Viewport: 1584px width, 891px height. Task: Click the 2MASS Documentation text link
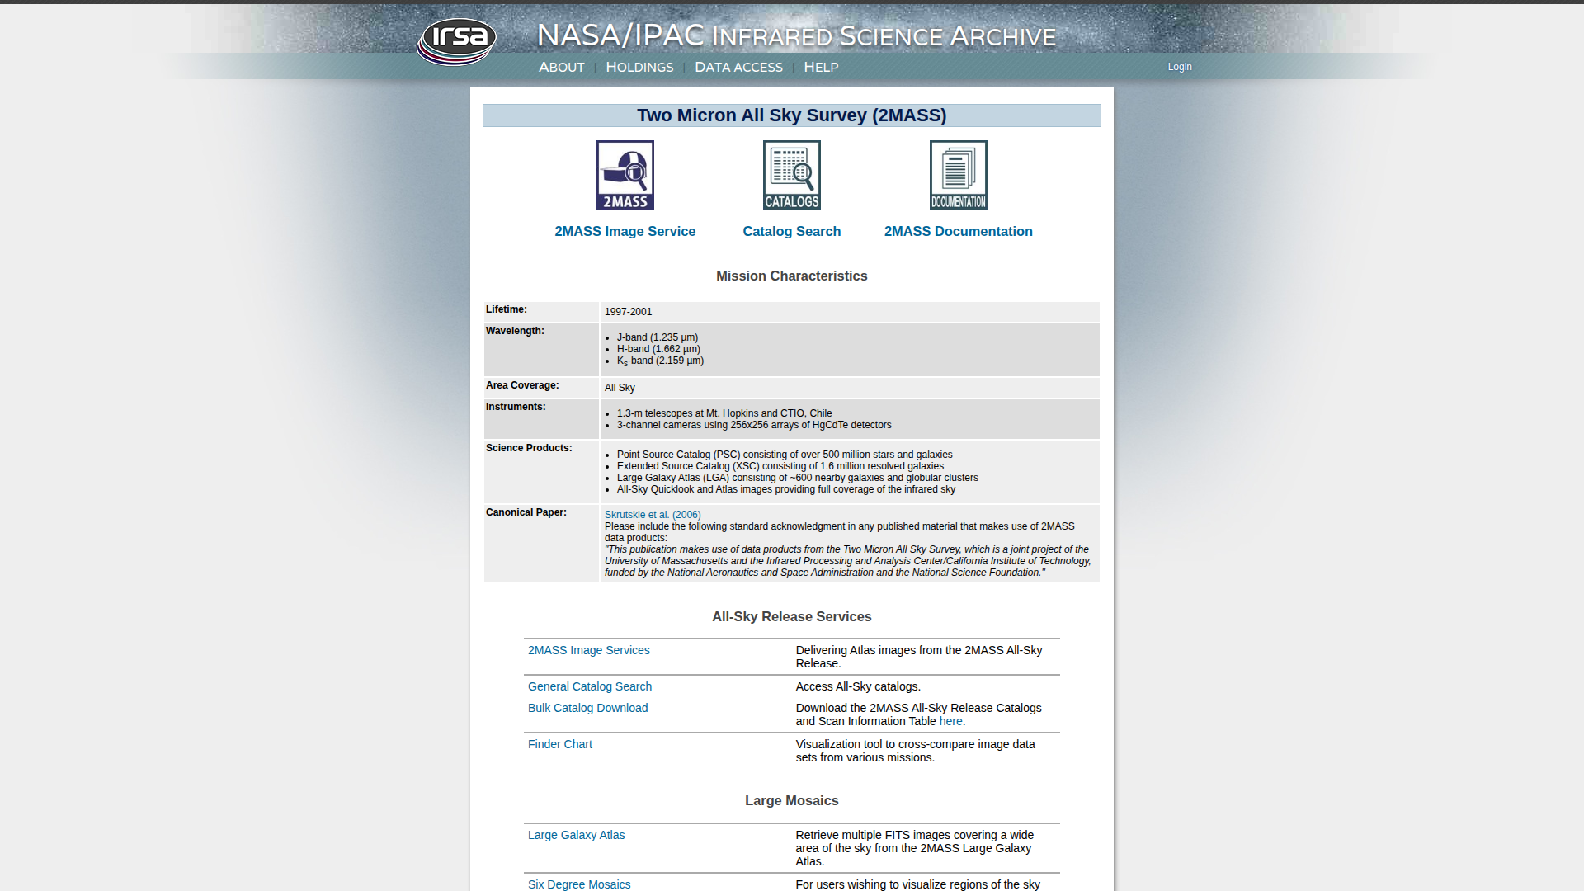[959, 232]
